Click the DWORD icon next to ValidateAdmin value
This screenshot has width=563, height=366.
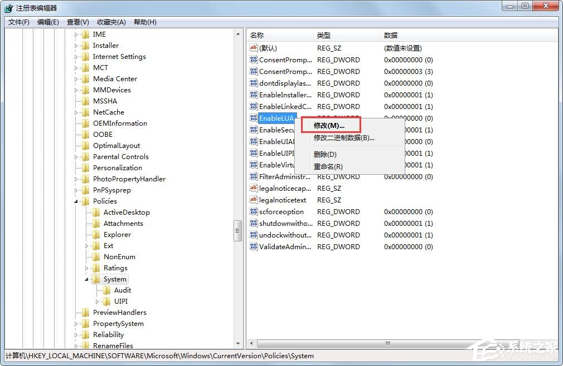tap(254, 246)
